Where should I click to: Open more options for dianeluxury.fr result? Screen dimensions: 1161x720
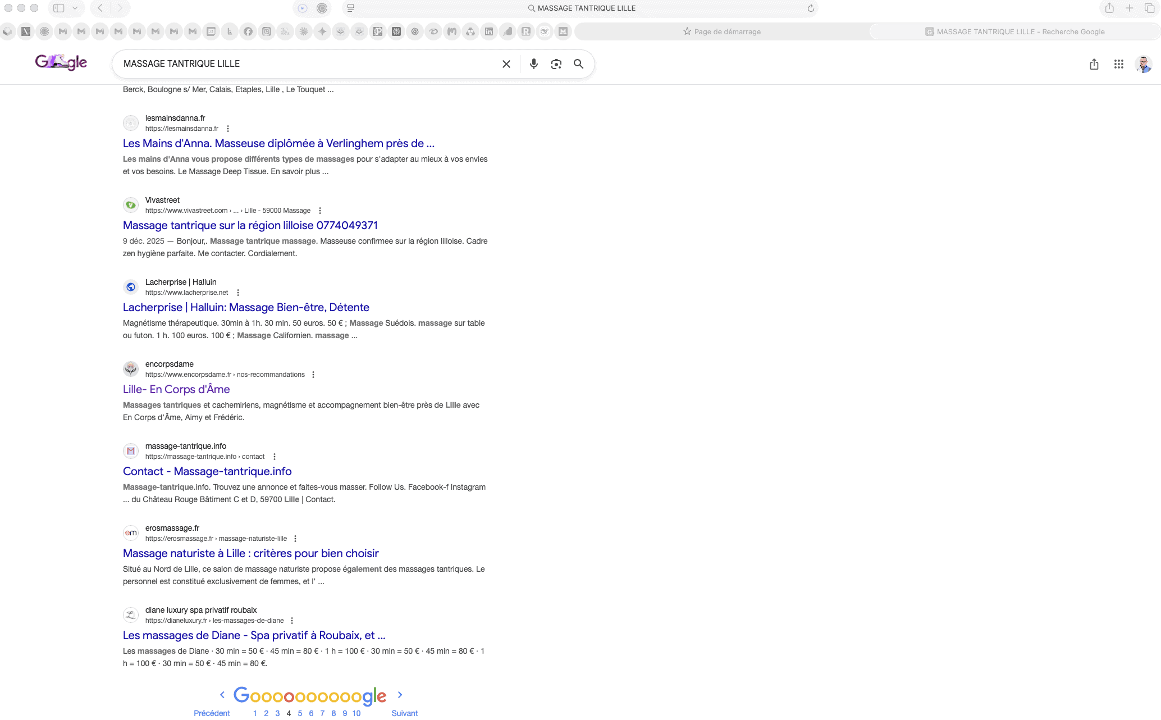coord(292,621)
